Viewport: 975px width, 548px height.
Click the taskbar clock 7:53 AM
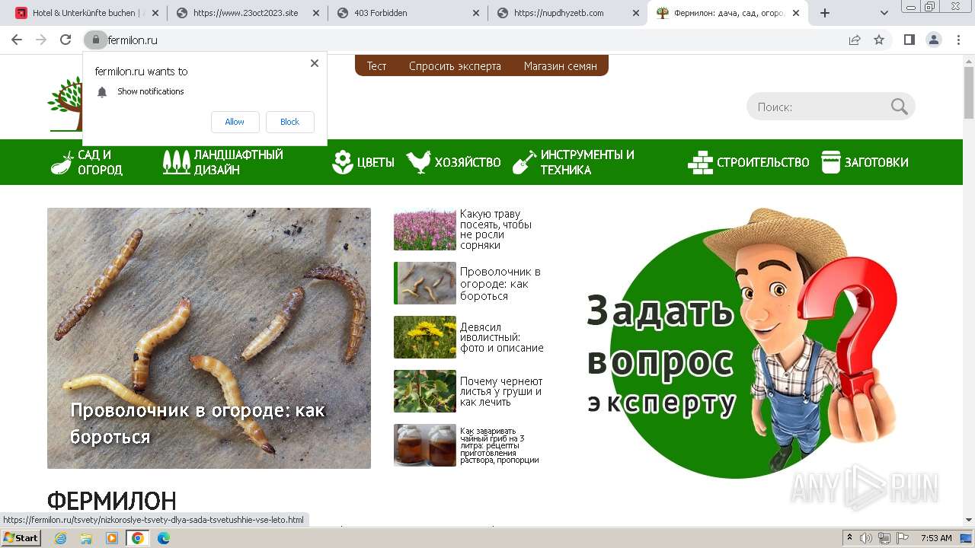pos(936,538)
